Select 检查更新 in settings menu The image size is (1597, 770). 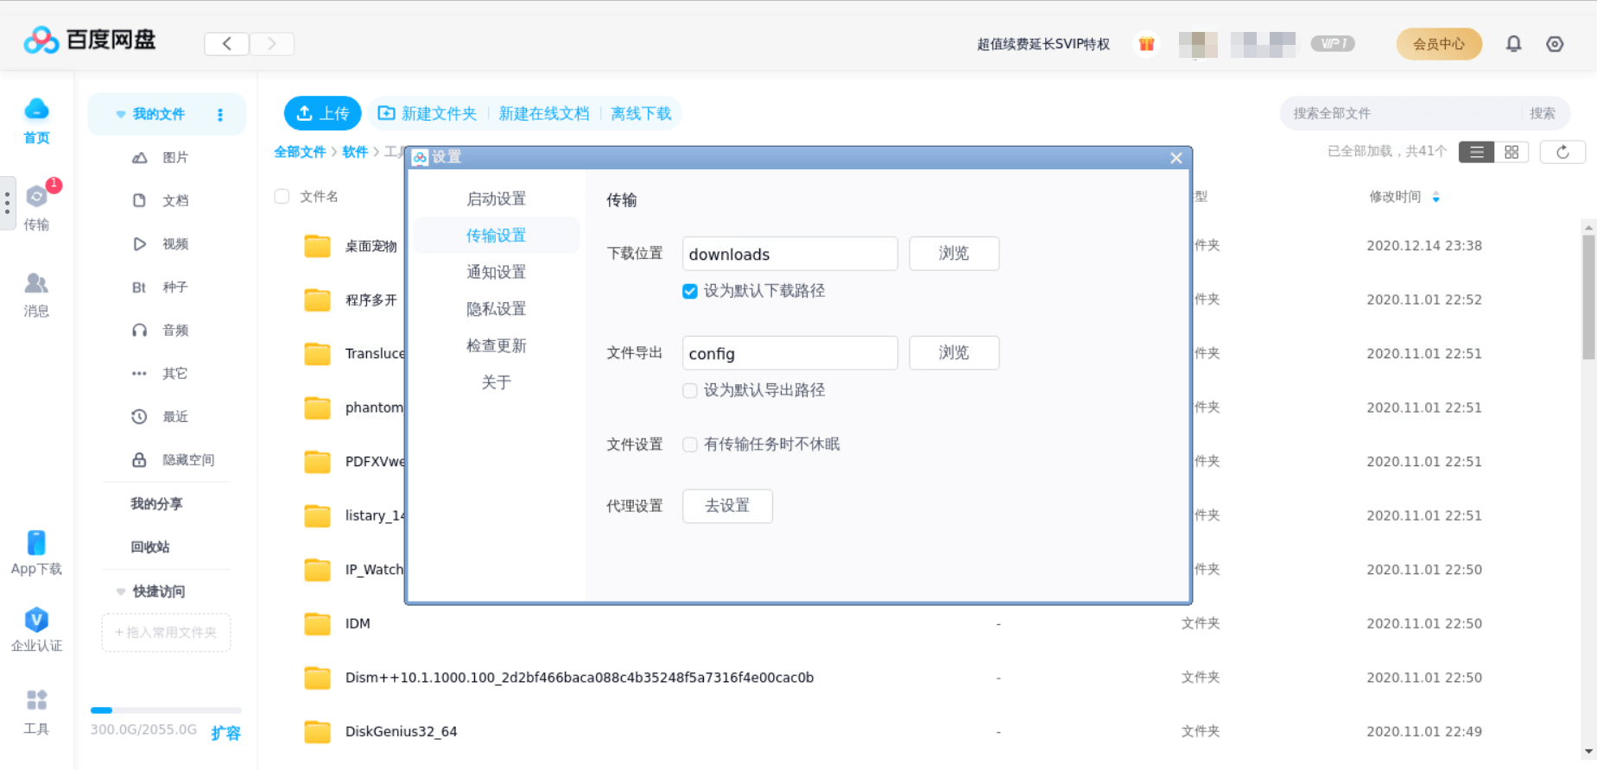point(496,345)
